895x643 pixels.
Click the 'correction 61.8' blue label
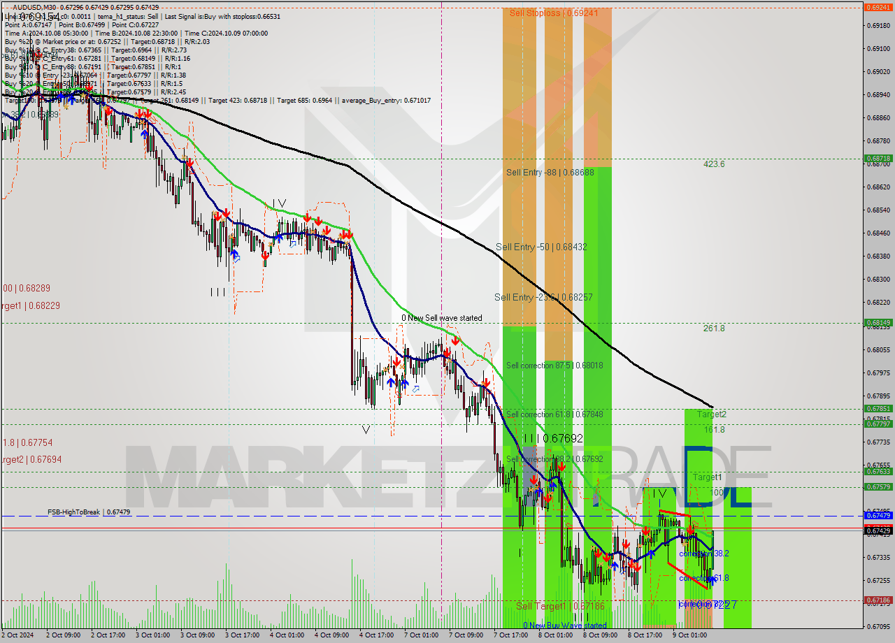point(704,578)
